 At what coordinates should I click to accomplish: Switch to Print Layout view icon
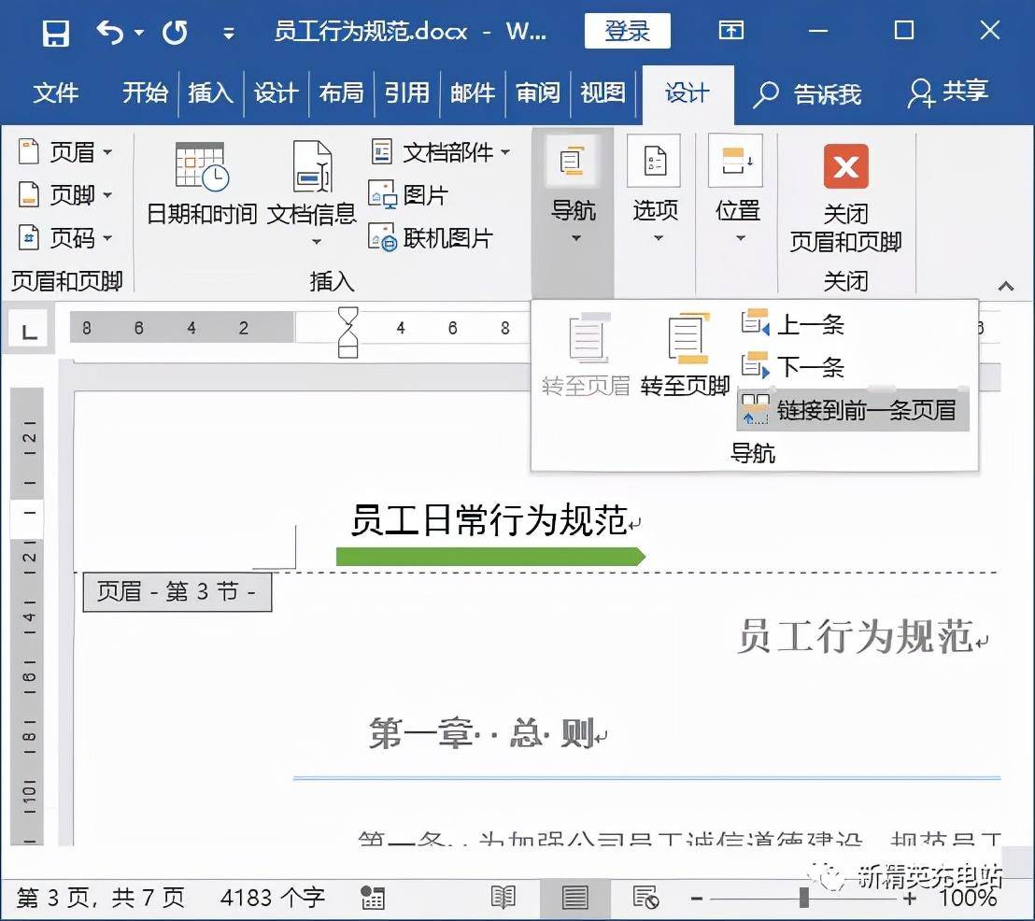[x=574, y=898]
